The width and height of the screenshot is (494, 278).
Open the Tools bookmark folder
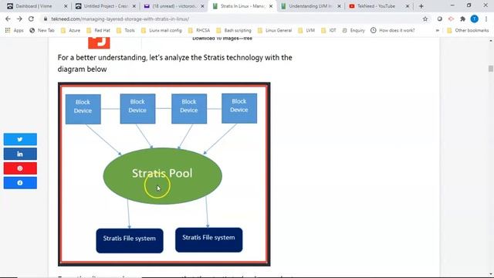[x=126, y=30]
